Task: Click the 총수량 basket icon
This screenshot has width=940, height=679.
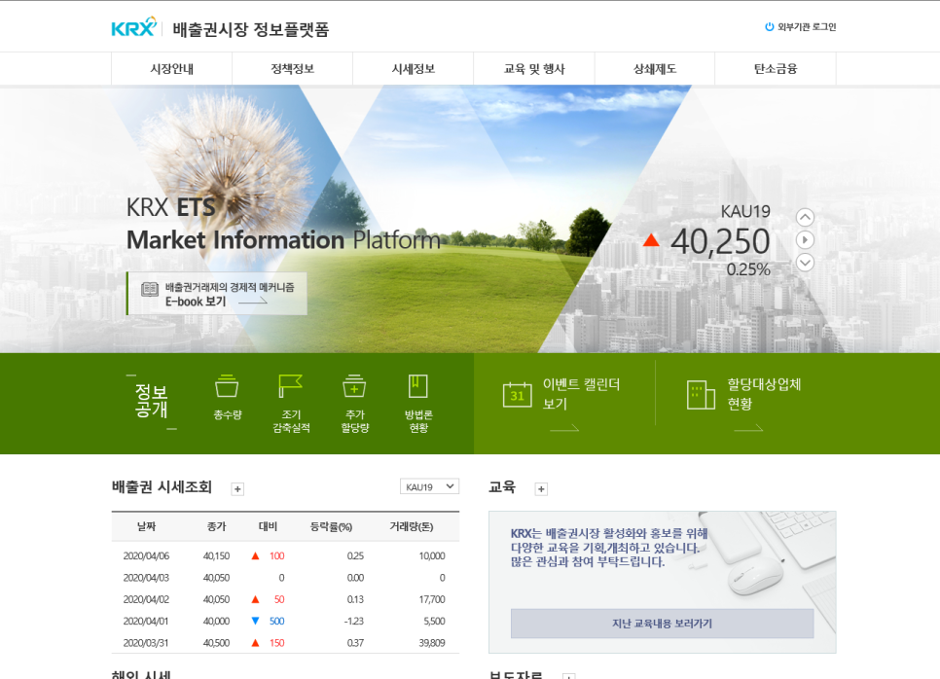Action: [x=227, y=386]
